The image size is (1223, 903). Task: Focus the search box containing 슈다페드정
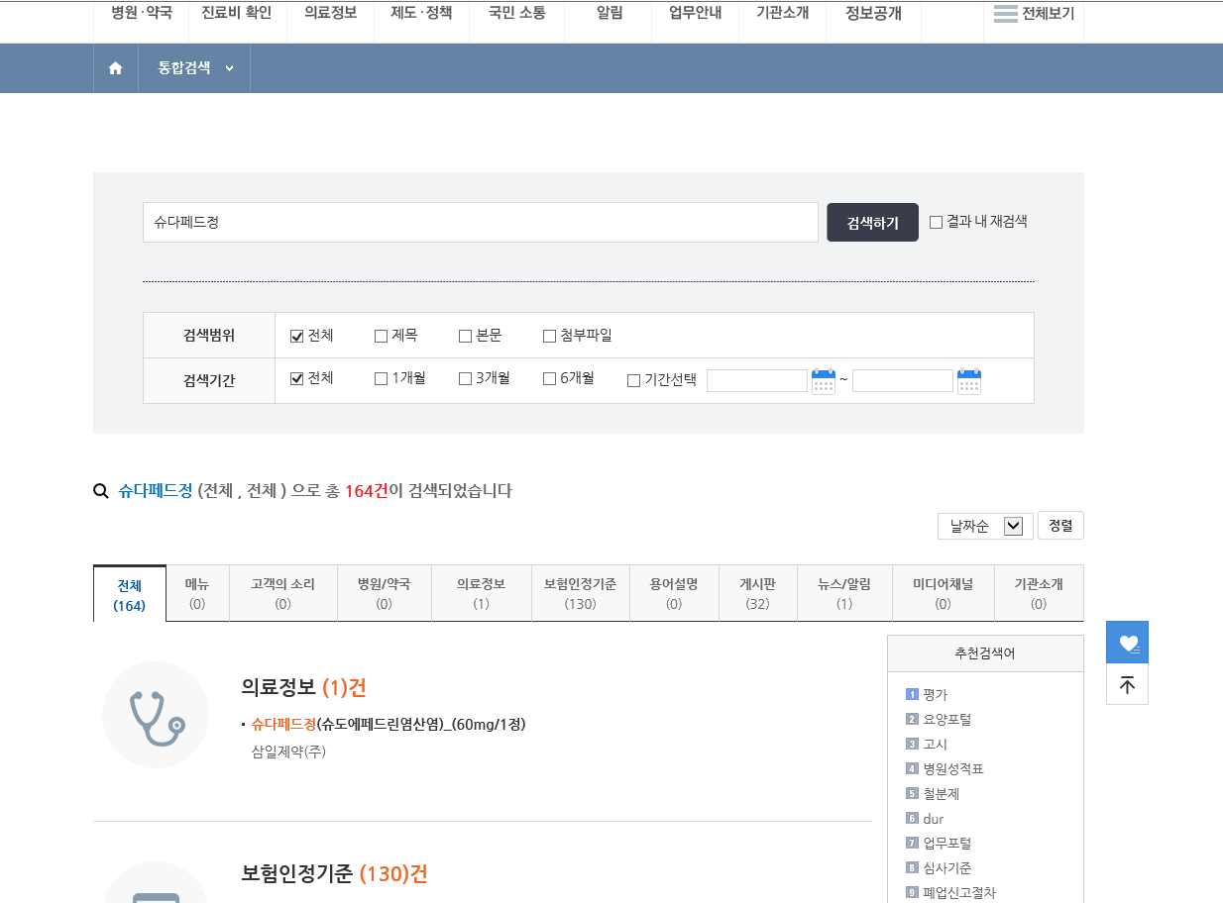[x=481, y=223]
